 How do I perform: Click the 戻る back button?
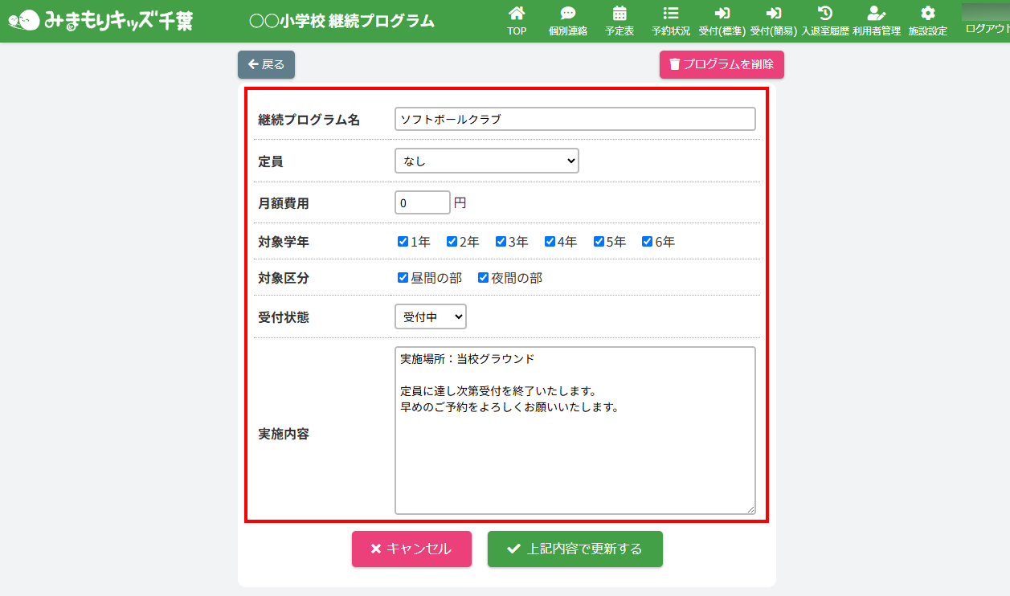click(266, 64)
